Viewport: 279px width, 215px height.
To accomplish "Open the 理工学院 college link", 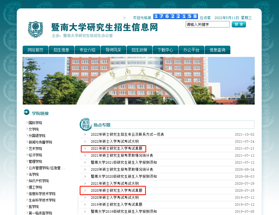I will 35,187.
